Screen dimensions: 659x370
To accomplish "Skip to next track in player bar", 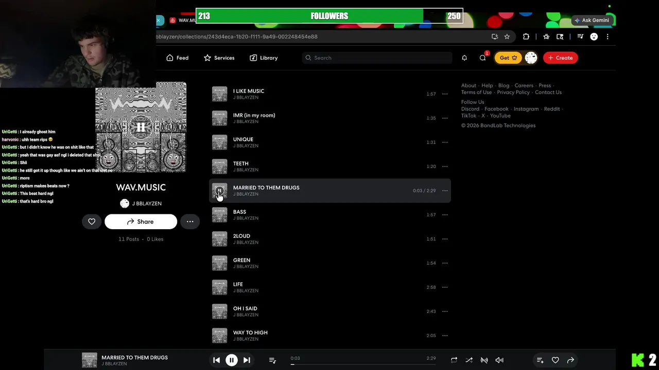I will (x=247, y=360).
